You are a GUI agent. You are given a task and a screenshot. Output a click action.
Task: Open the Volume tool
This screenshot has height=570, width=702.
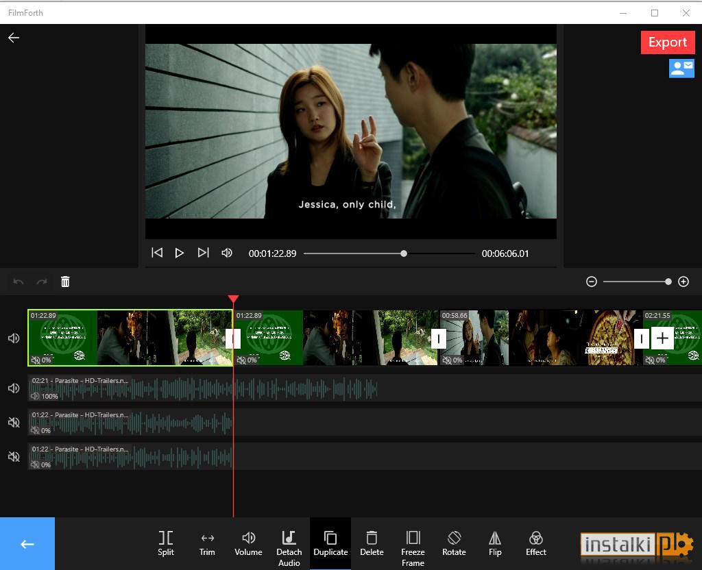[248, 543]
